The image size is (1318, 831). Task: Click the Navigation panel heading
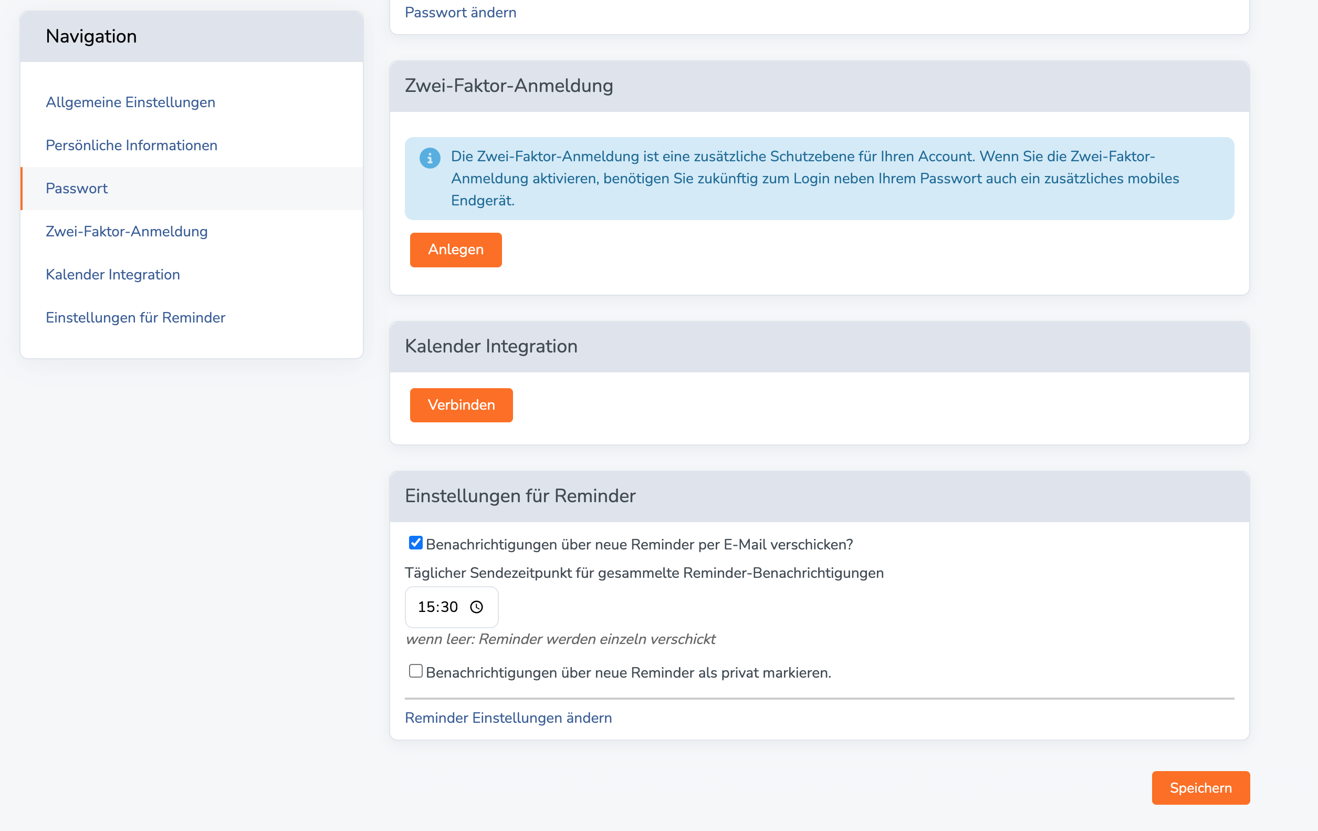(x=91, y=36)
